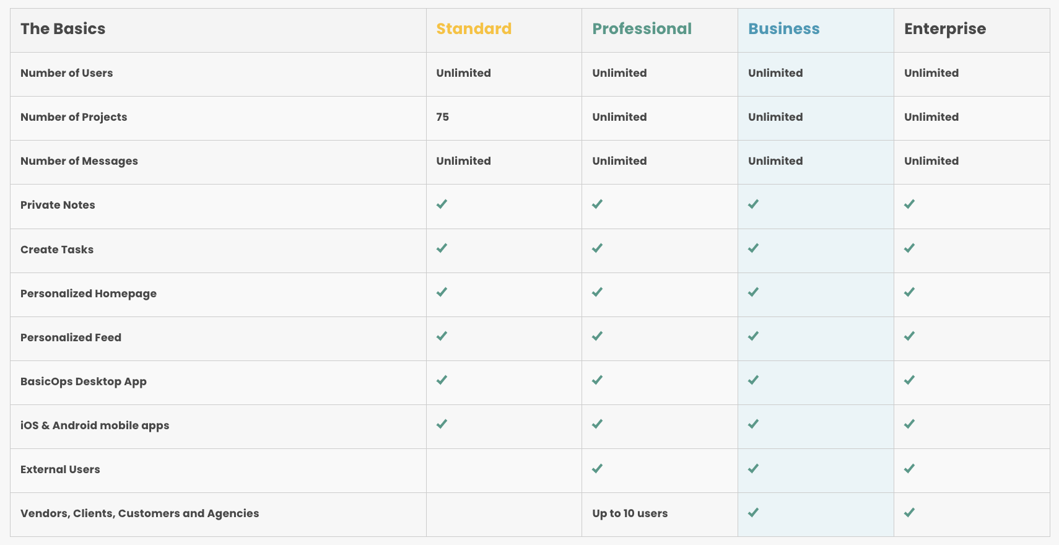Click the Enterprise plan Personalized Feed checkmark
This screenshot has height=545, width=1059.
click(x=909, y=336)
